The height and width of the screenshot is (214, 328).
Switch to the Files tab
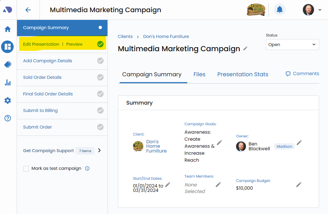199,74
